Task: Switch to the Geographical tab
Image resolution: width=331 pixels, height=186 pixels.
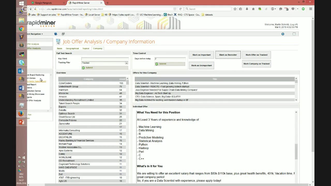Action: pos(72,48)
